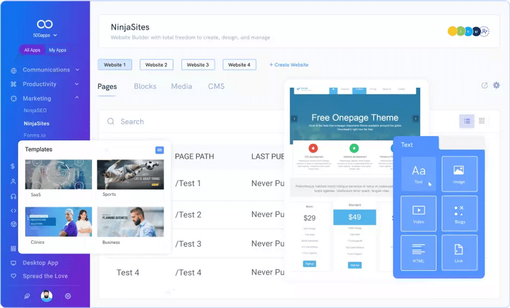Click the magnifier search icon
Viewport: 510px width, 308px height.
(110, 121)
